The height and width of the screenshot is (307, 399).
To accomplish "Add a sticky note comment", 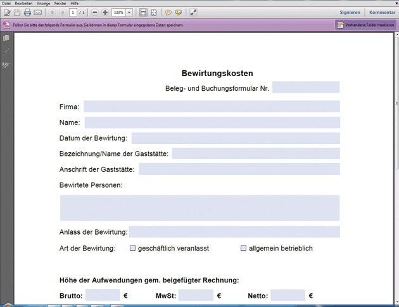I will coord(168,13).
